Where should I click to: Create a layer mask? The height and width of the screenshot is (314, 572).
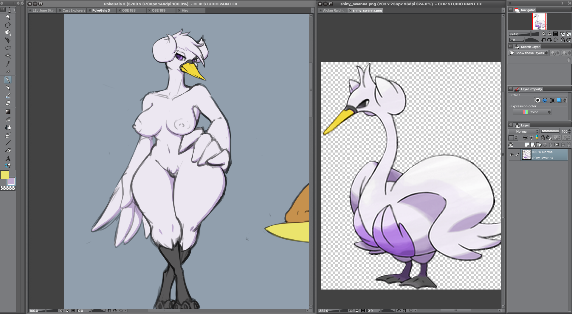[557, 145]
